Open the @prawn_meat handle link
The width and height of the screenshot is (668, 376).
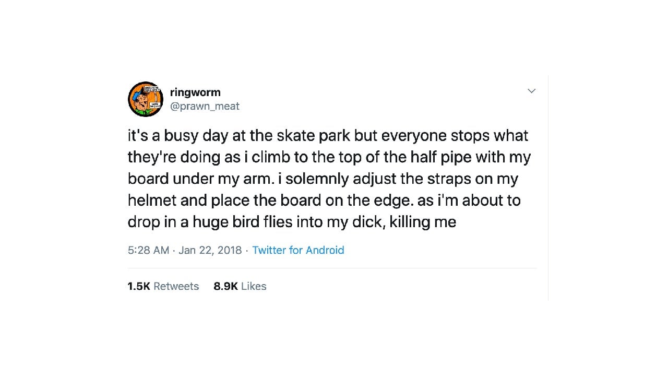click(205, 106)
